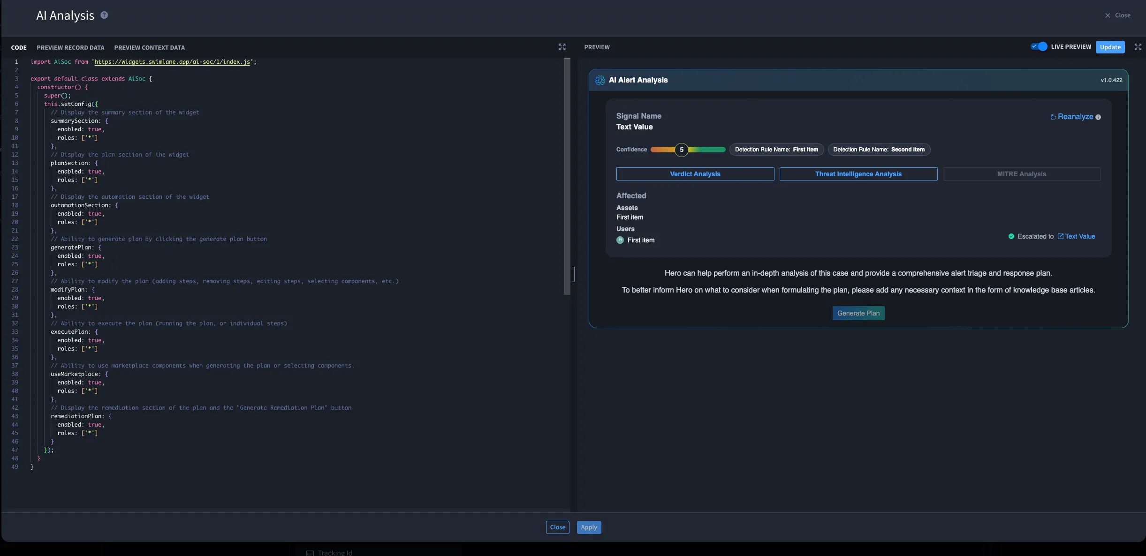Click the Detection Rule Name Second Item chip
The height and width of the screenshot is (556, 1146).
pos(879,150)
